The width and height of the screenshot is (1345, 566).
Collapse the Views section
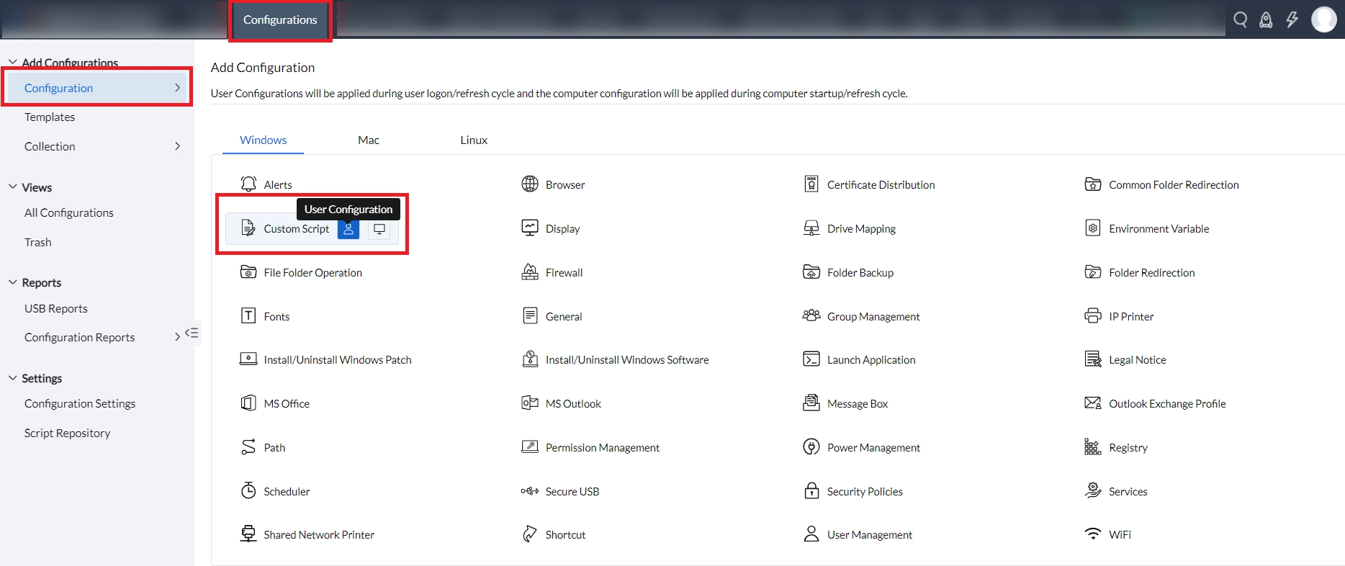click(12, 187)
